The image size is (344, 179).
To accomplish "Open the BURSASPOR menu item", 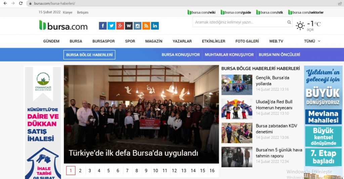I will point(103,41).
